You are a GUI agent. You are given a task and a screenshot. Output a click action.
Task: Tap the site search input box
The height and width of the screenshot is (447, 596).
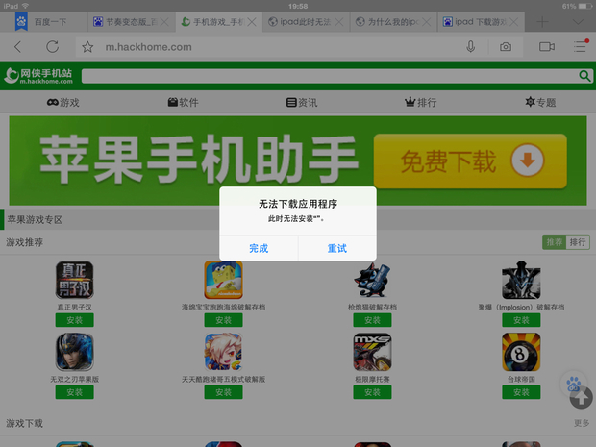pos(329,76)
